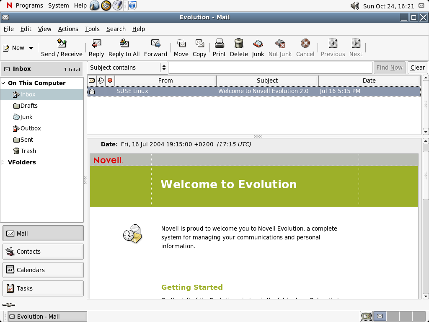This screenshot has height=322, width=429.
Task: Open the Subject contains search dropdown
Action: pyautogui.click(x=127, y=68)
